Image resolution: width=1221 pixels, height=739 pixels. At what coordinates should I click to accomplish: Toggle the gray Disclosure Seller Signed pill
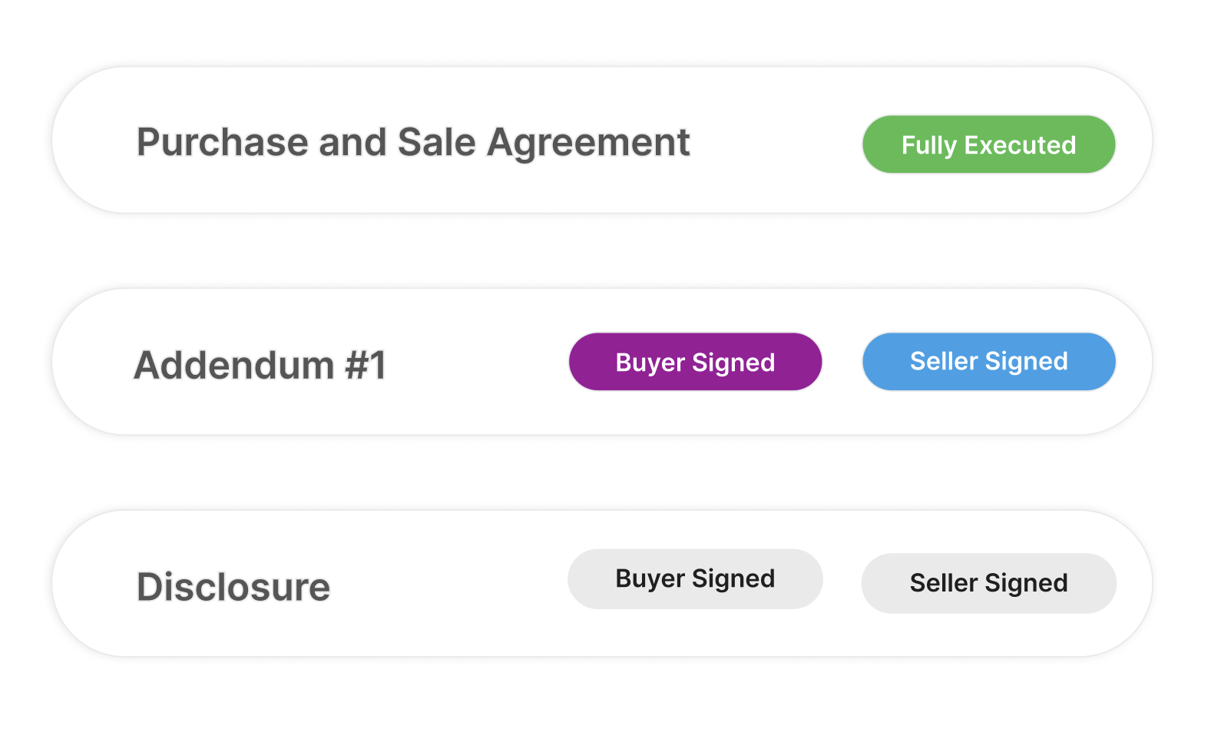[988, 583]
